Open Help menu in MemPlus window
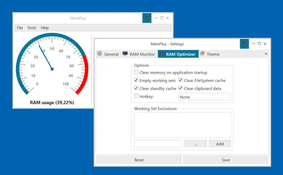 (44, 28)
